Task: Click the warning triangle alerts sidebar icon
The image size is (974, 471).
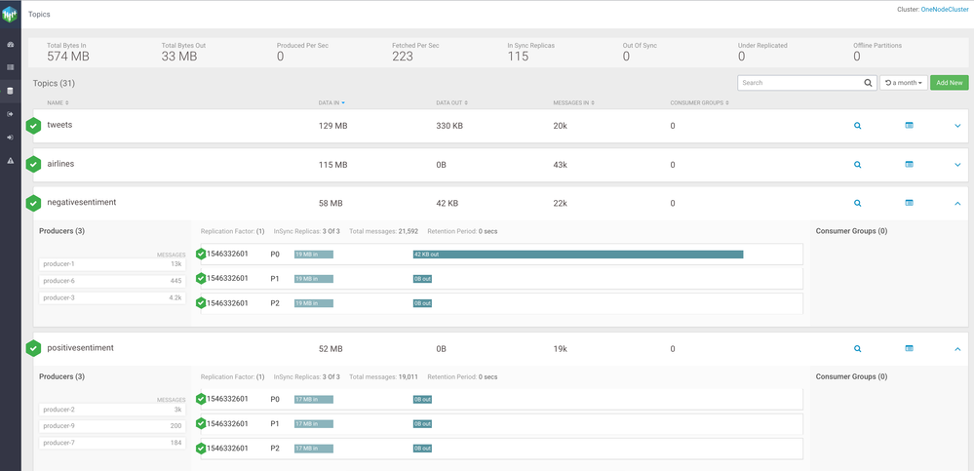Action: [11, 160]
